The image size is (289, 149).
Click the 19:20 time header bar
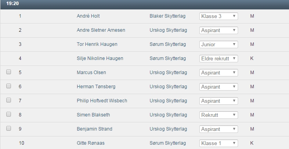click(x=144, y=4)
